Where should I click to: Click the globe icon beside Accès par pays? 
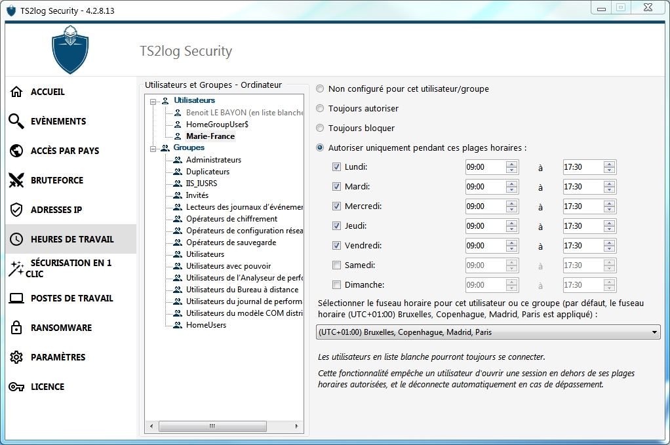16,151
